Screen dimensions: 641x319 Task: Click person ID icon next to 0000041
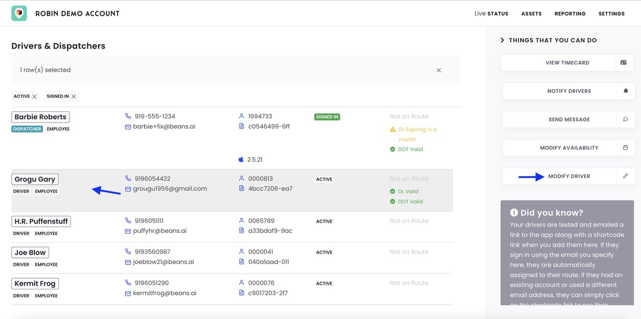pyautogui.click(x=241, y=252)
